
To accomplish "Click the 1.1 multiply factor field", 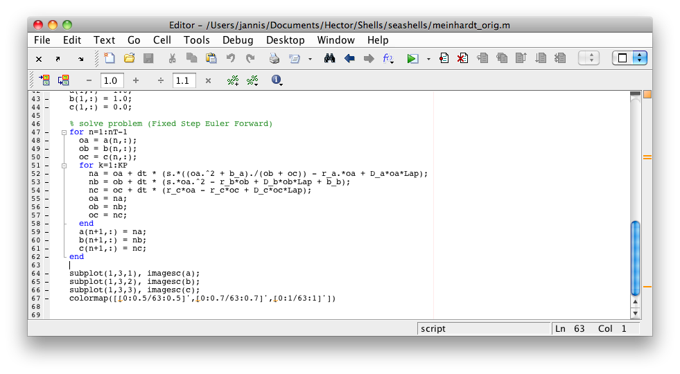I will 182,80.
